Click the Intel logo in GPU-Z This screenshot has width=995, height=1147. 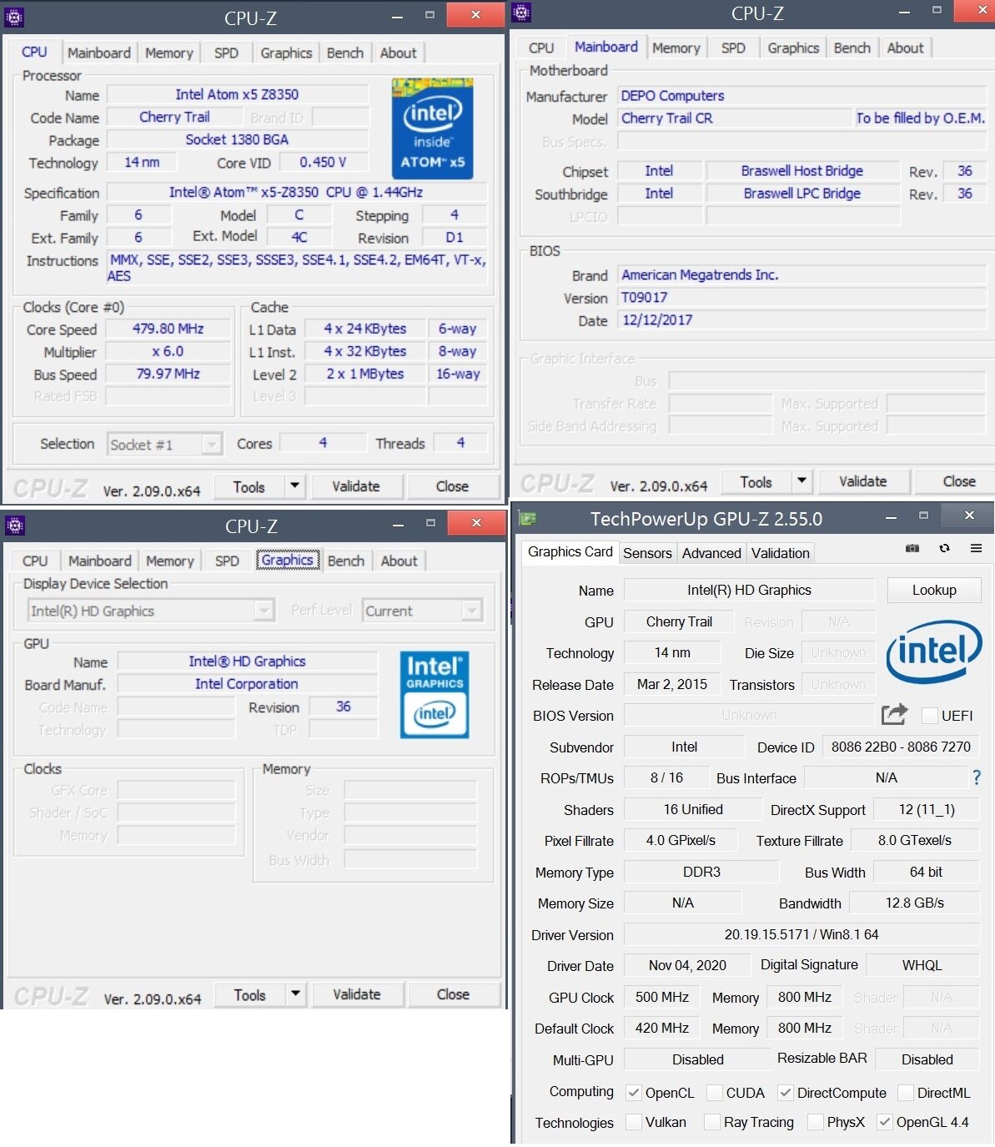coord(934,652)
